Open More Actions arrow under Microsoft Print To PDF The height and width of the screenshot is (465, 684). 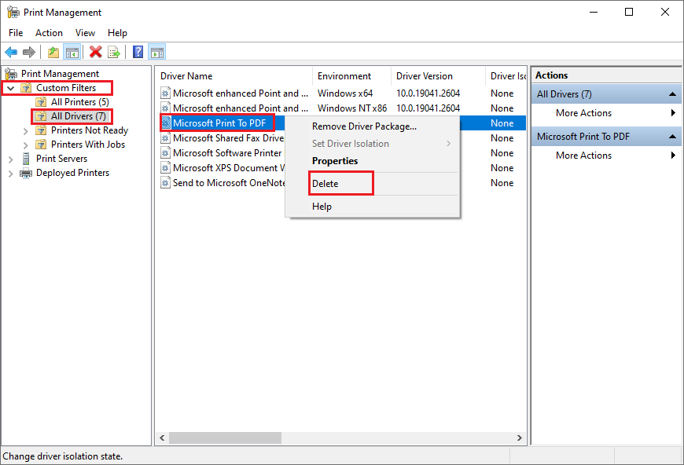673,156
